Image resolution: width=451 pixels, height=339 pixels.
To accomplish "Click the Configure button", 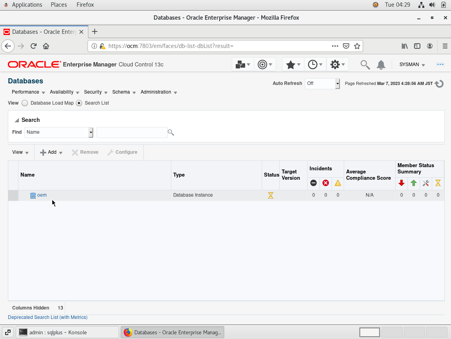I will pos(122,152).
